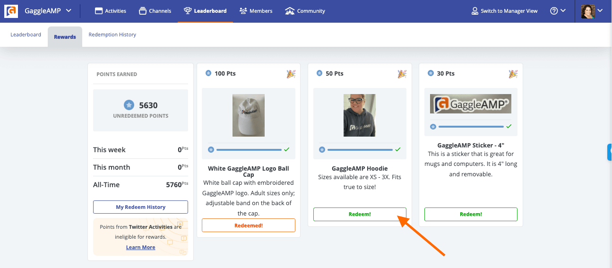Open the Community menu
The image size is (612, 268).
click(305, 11)
